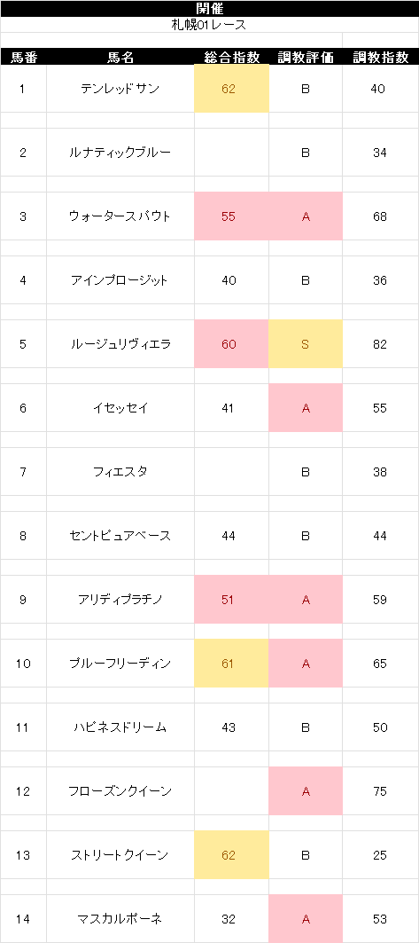Screen dimensions: 419x943
Task: Click the 開催 header cell
Action: click(x=209, y=8)
